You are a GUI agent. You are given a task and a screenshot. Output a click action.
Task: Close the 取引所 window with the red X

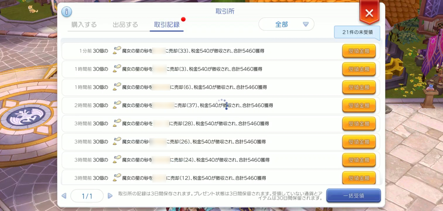click(369, 13)
